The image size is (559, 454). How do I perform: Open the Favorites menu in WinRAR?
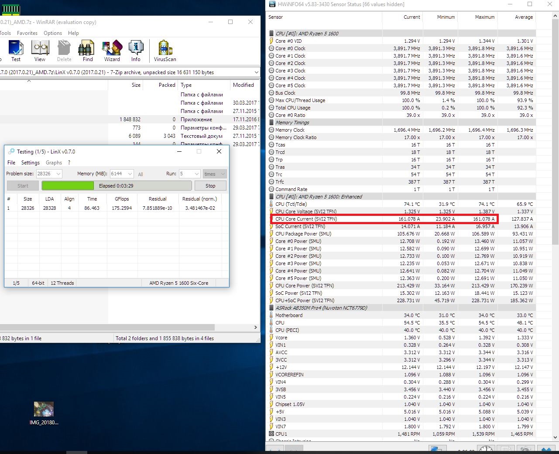pos(27,33)
